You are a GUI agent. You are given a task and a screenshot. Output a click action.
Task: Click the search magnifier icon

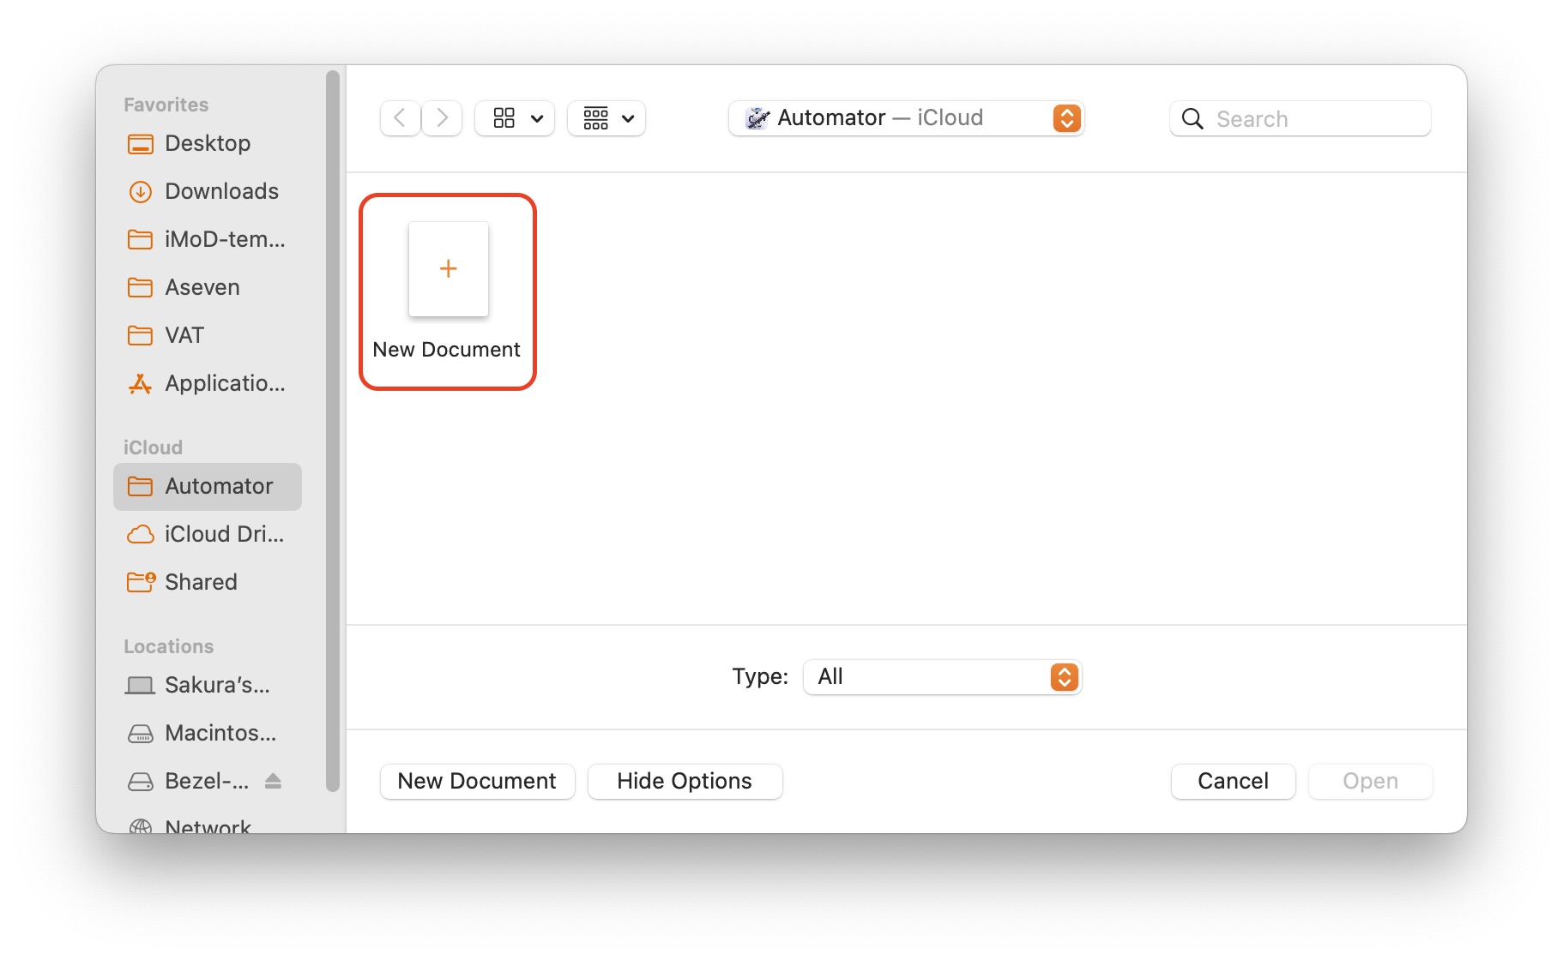[x=1192, y=119]
